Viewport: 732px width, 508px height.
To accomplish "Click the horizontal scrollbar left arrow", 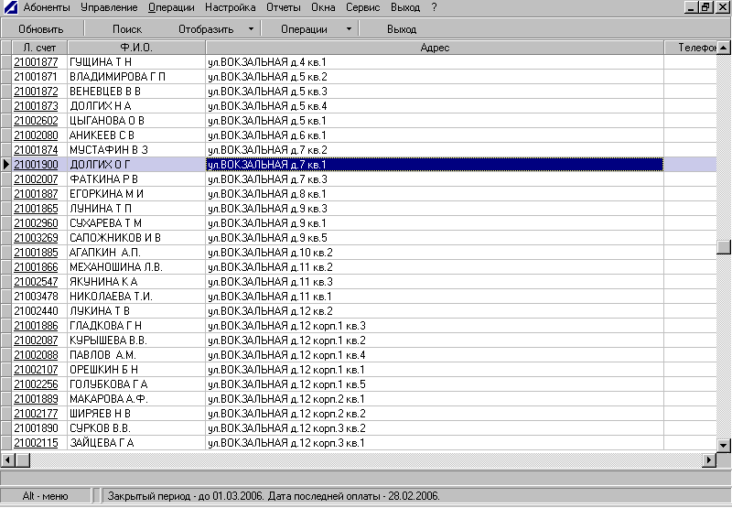I will coord(7,459).
